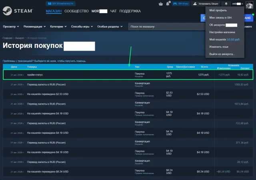The width and height of the screenshot is (256, 180).
Task: Expand the Особые разделы dropdown
Action: pos(110,26)
